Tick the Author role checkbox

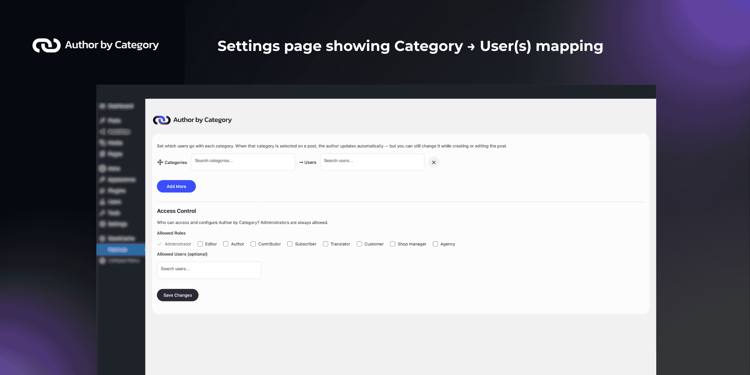click(x=226, y=244)
